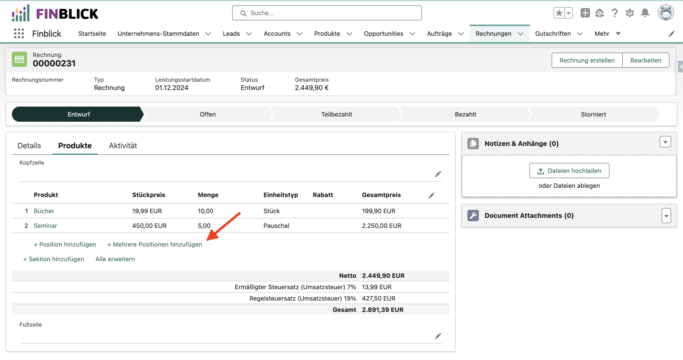The image size is (683, 360).
Task: Expand the Rechnungen tab dropdown
Action: (x=521, y=34)
